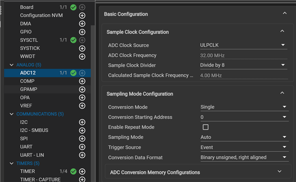Click the sidebar vertical scrollbar
Screen dimensions: 296x182
(x=92, y=103)
